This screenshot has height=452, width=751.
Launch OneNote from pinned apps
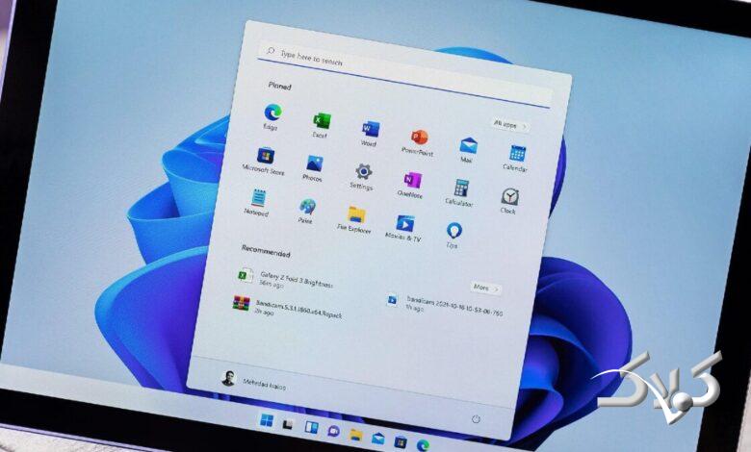[412, 181]
